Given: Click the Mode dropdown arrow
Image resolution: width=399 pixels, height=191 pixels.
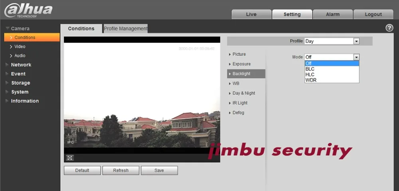Looking at the screenshot, I should 356,57.
